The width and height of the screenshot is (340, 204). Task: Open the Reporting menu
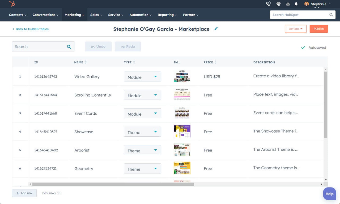[x=167, y=15]
